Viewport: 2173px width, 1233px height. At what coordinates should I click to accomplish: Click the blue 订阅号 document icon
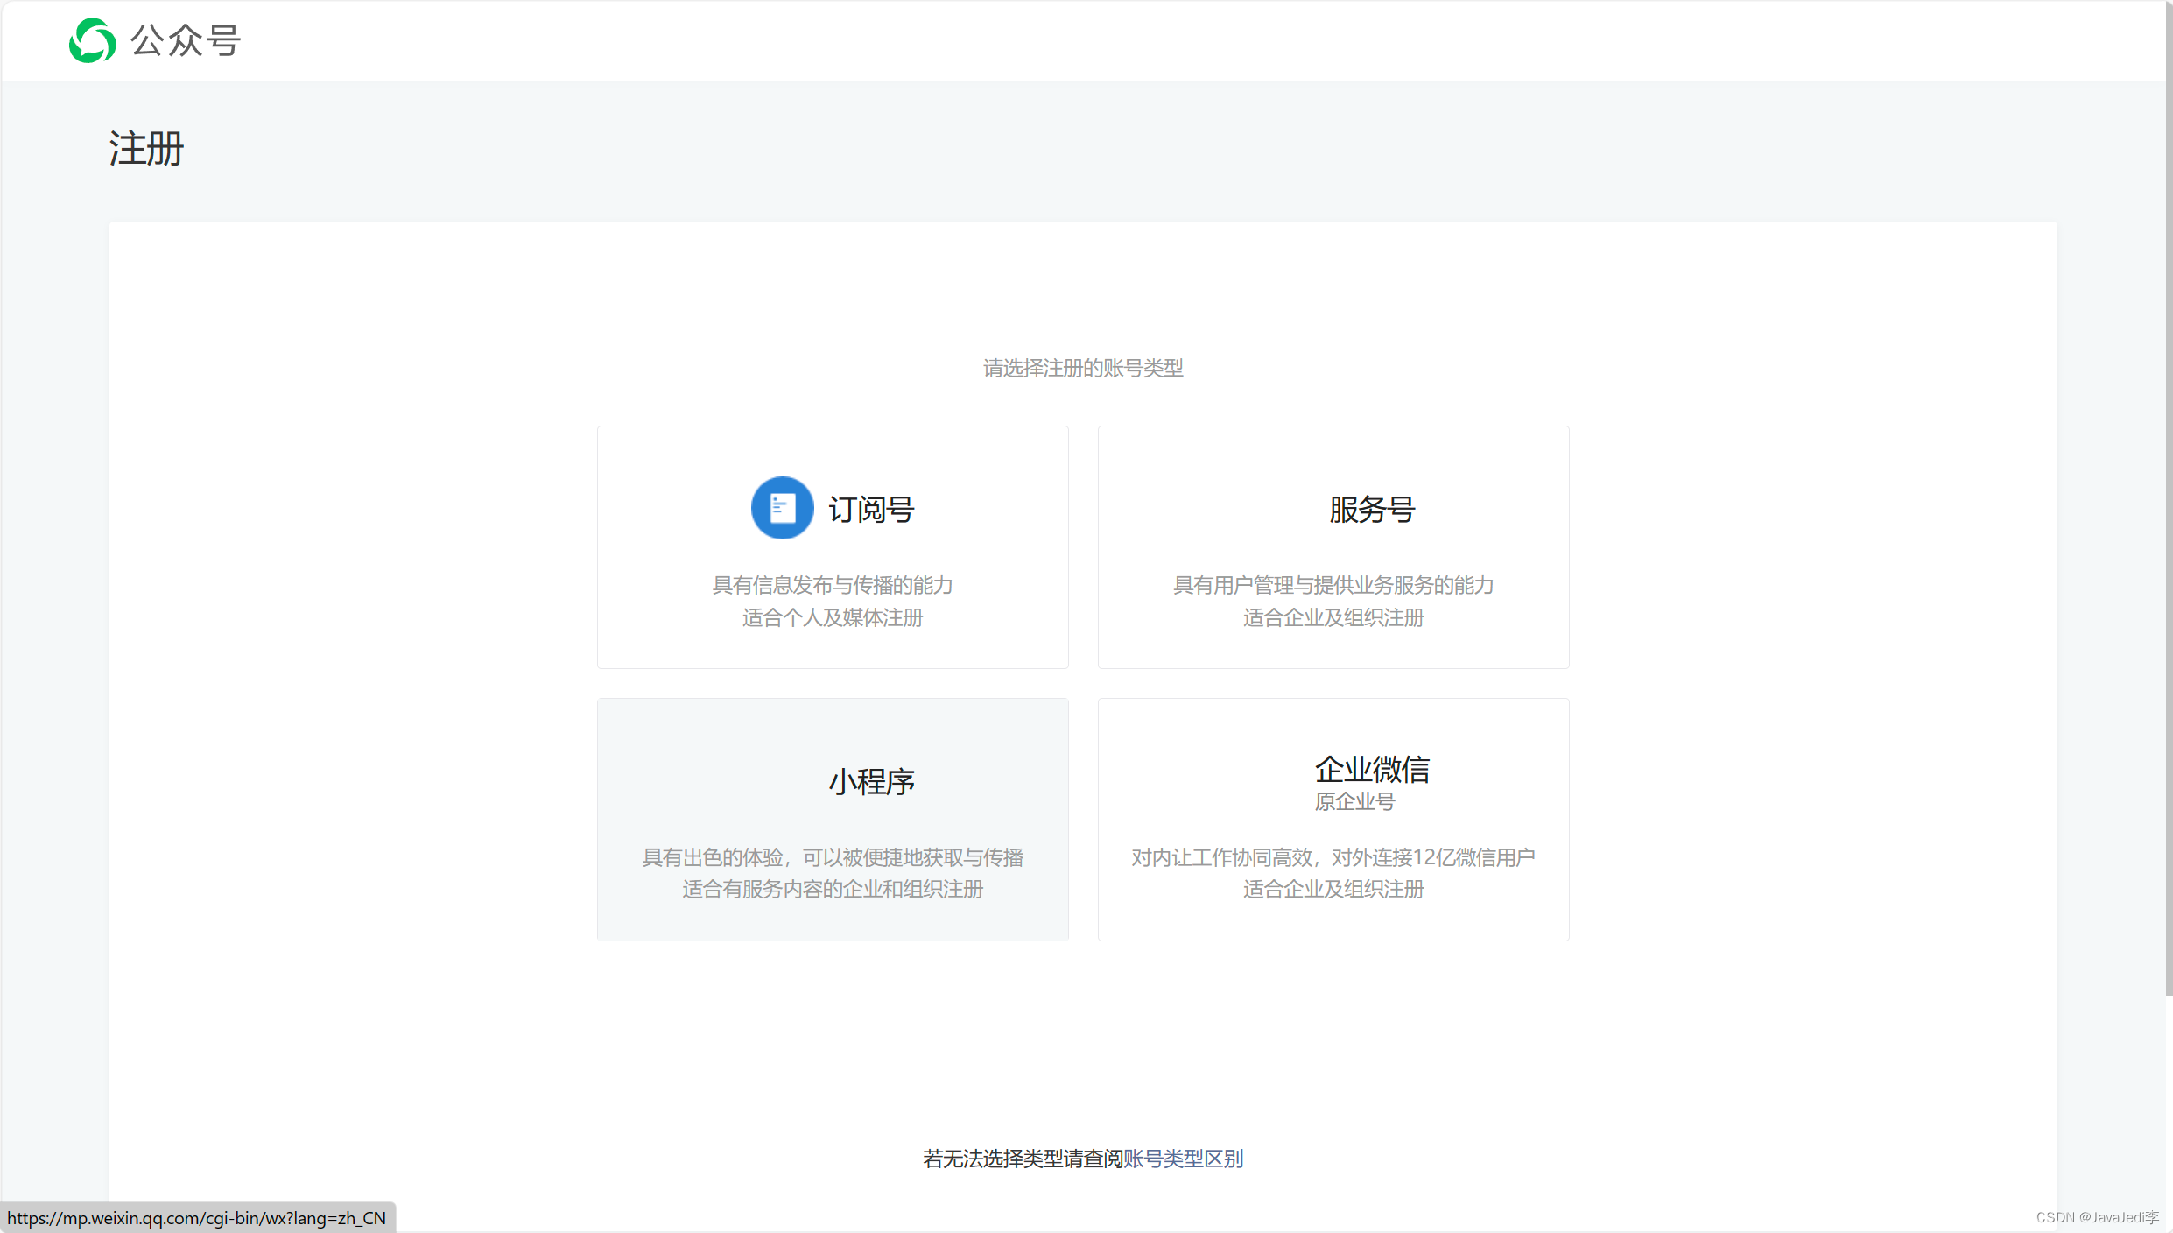point(782,508)
